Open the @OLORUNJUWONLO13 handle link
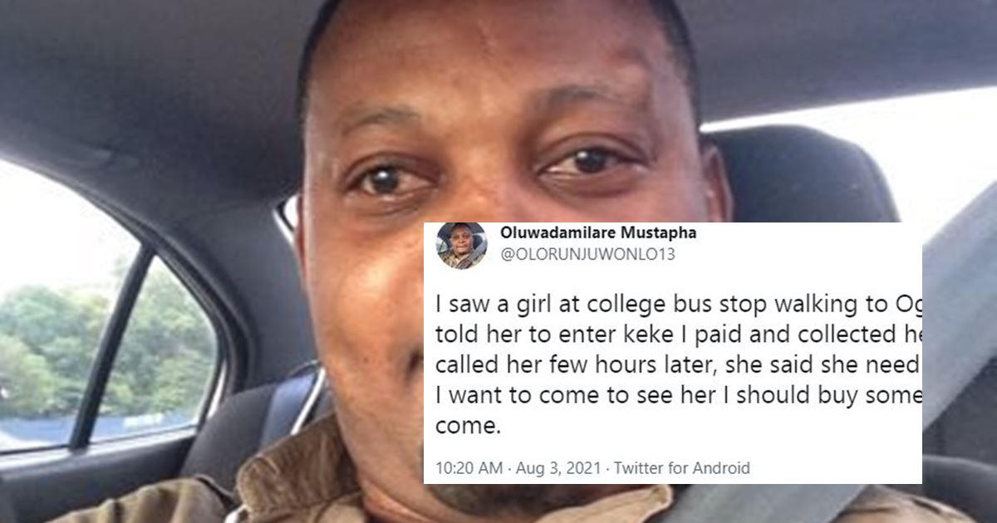The width and height of the screenshot is (997, 523). [587, 254]
